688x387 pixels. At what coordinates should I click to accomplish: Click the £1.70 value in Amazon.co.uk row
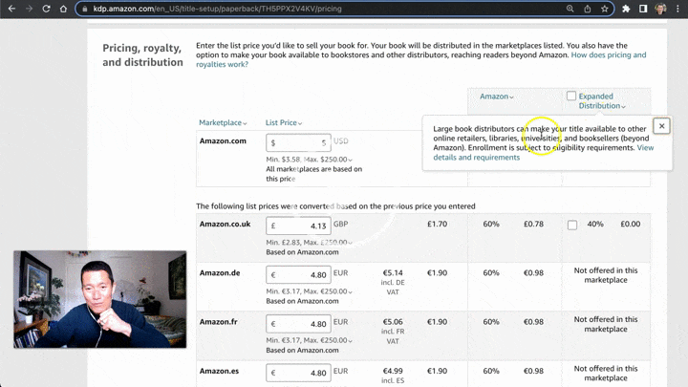coord(437,224)
